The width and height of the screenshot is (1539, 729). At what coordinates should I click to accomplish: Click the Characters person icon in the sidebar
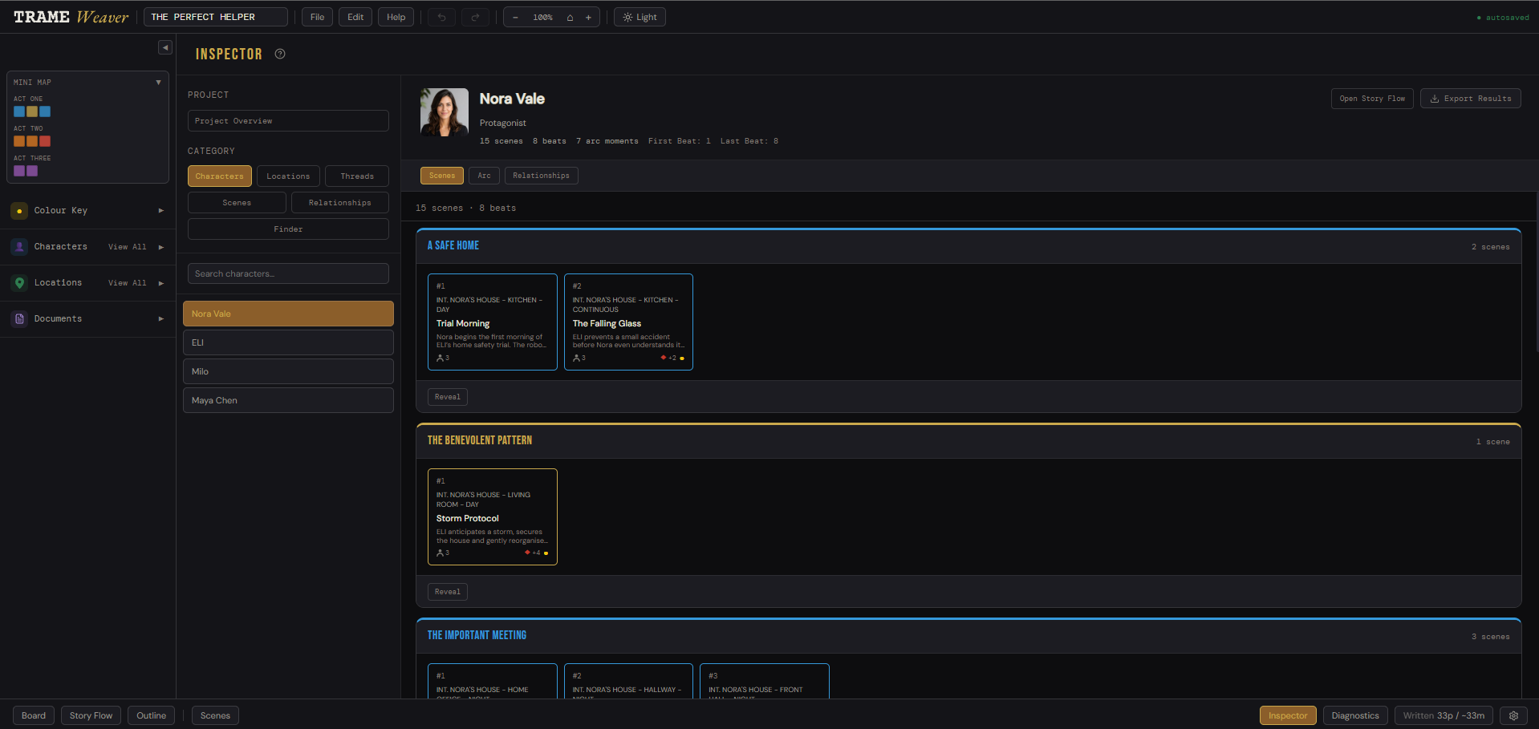[19, 247]
